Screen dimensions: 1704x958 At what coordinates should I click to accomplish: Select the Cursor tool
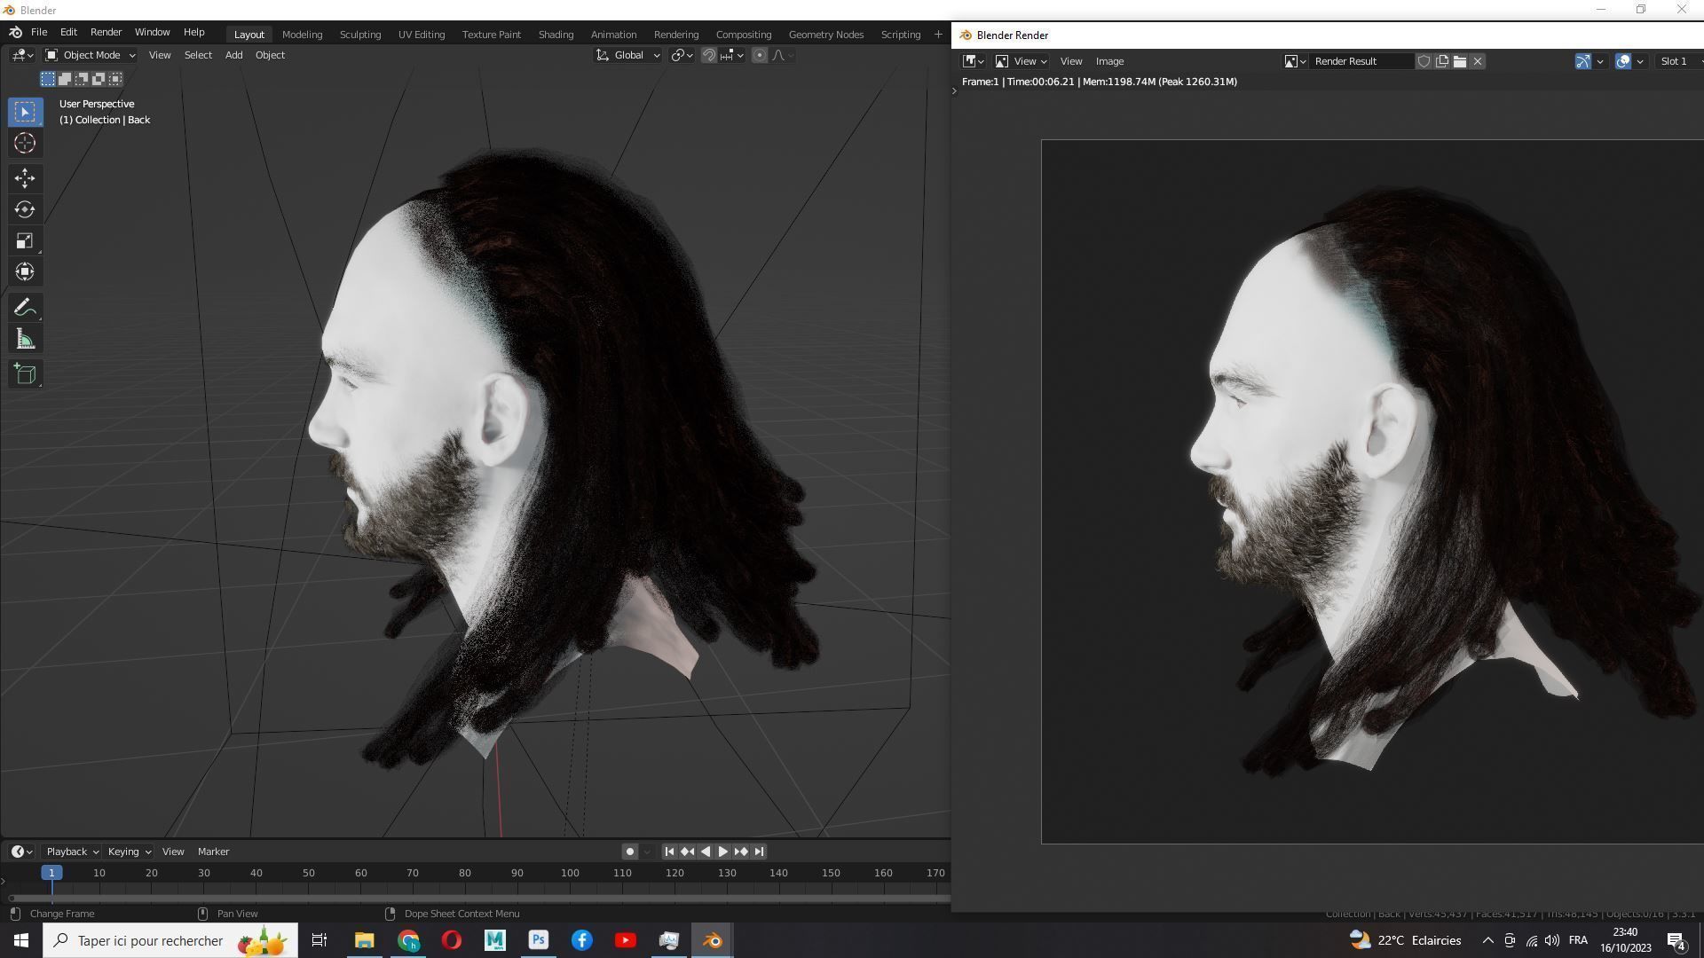(x=25, y=143)
